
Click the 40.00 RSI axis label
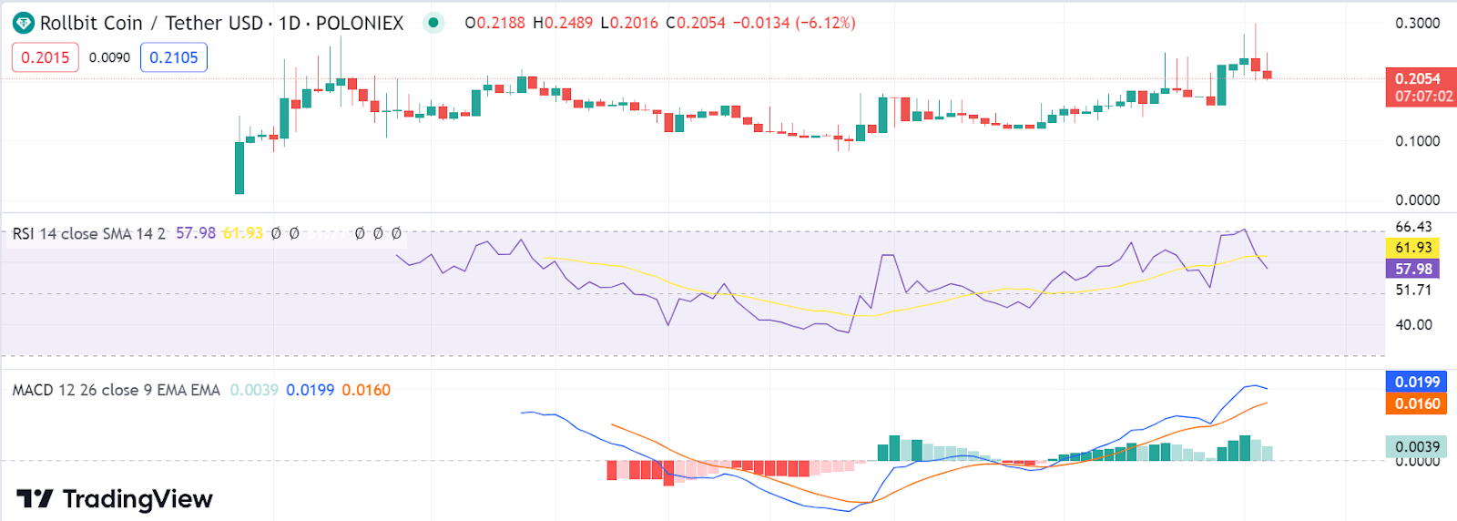(x=1413, y=324)
